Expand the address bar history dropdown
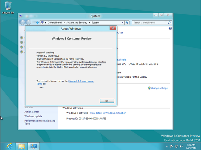The height and width of the screenshot is (150, 201). (122, 22)
